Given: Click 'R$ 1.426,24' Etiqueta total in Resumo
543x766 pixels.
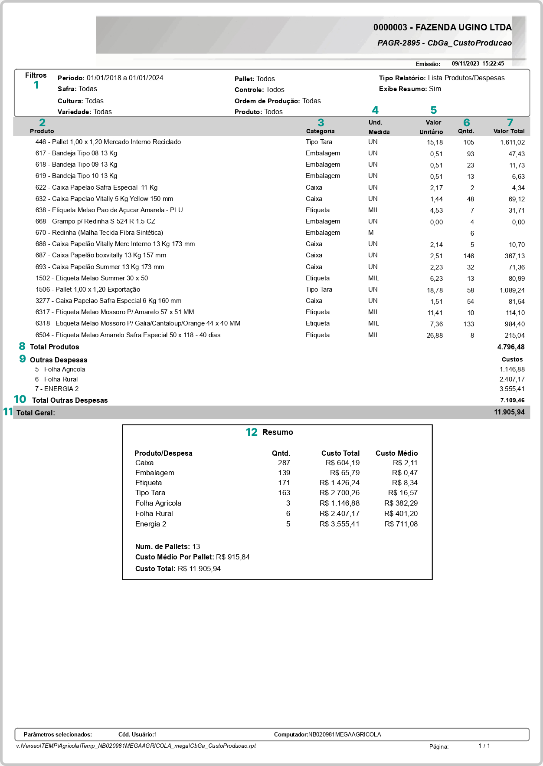Looking at the screenshot, I should pyautogui.click(x=340, y=483).
